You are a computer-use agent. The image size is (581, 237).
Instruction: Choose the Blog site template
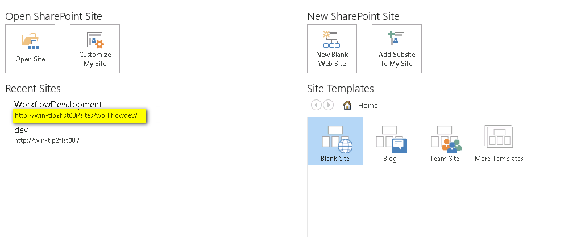[x=391, y=141]
